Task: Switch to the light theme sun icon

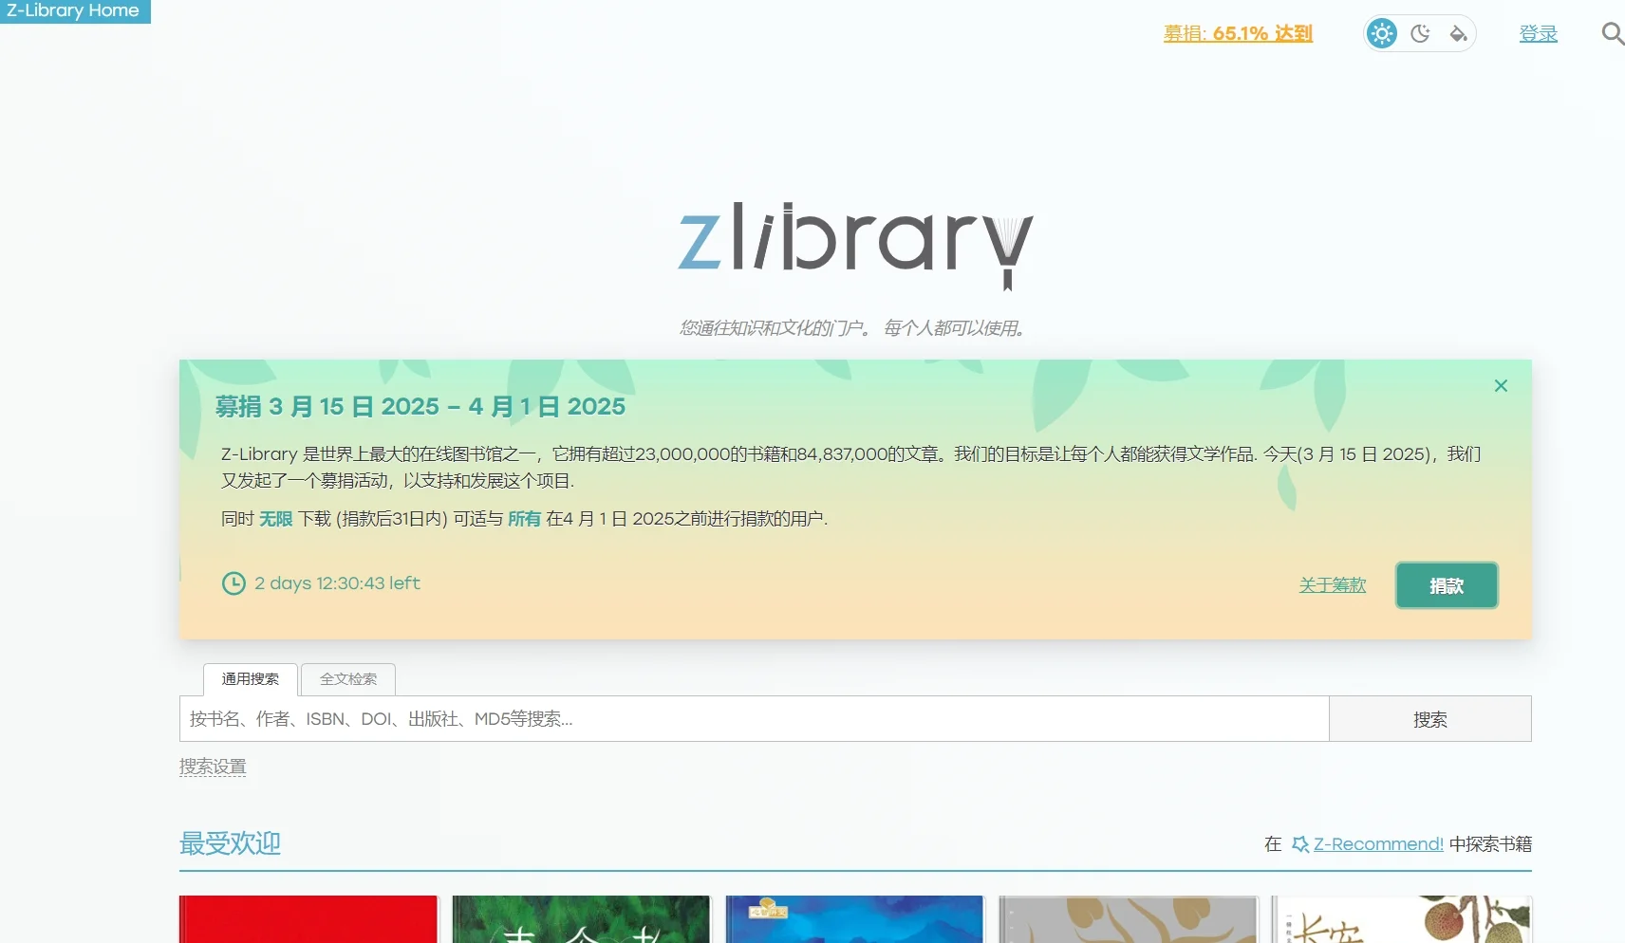Action: coord(1381,34)
